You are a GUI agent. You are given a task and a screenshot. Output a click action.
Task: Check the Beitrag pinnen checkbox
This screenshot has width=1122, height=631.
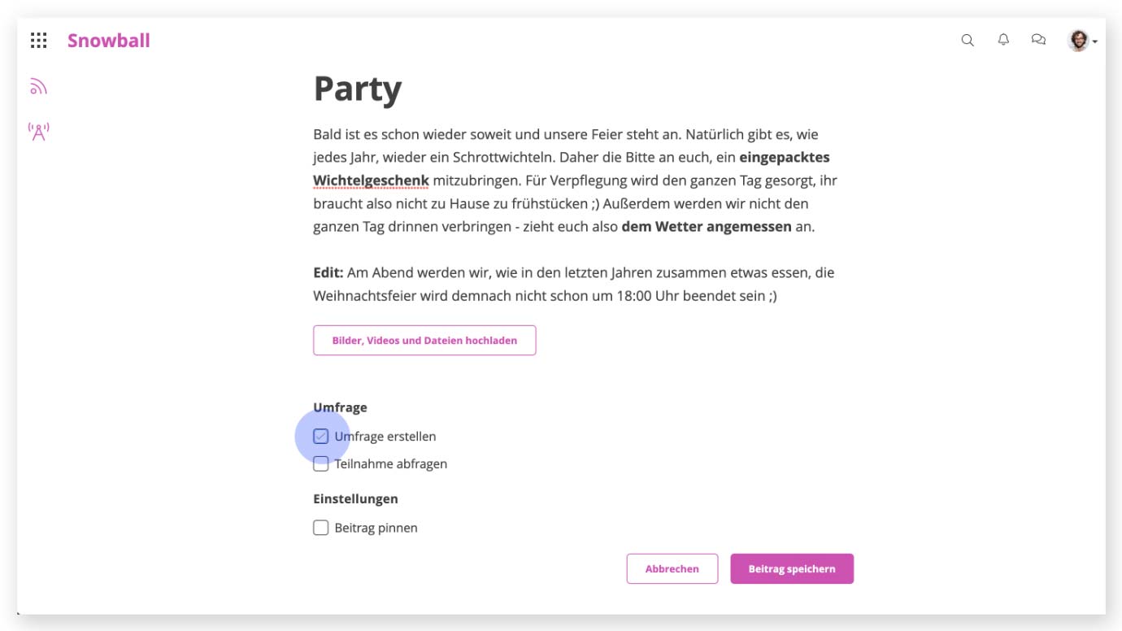pyautogui.click(x=321, y=528)
